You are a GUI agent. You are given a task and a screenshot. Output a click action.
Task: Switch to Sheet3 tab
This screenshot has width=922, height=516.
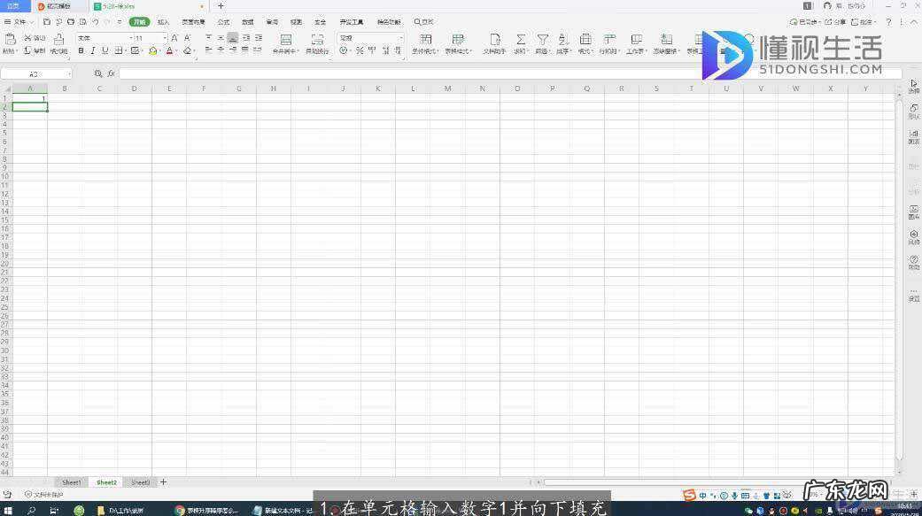[140, 482]
